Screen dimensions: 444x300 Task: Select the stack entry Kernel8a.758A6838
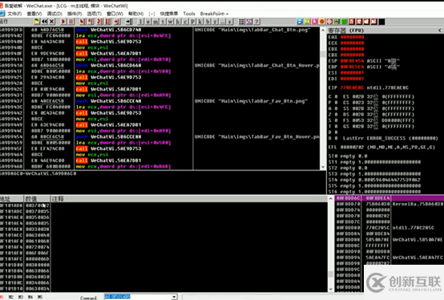point(418,204)
